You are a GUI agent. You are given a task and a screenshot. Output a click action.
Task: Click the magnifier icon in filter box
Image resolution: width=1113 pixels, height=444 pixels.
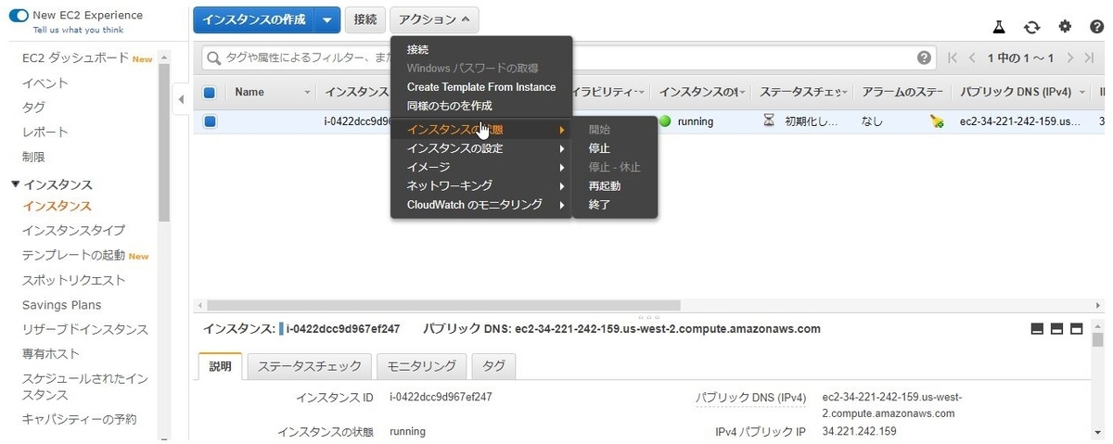(x=215, y=58)
